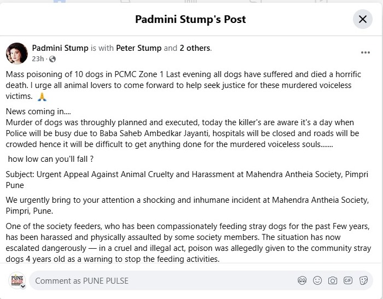This screenshot has width=383, height=299.
Task: Click Padmini Stump's profile picture
Action: pyautogui.click(x=16, y=52)
